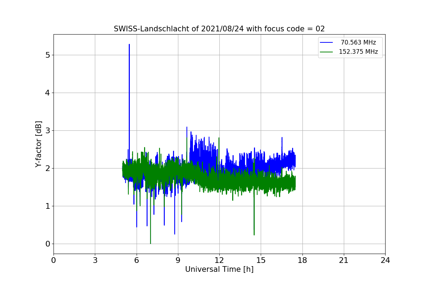Click y-axis tick label '2'
The width and height of the screenshot is (428, 285).
click(x=47, y=169)
